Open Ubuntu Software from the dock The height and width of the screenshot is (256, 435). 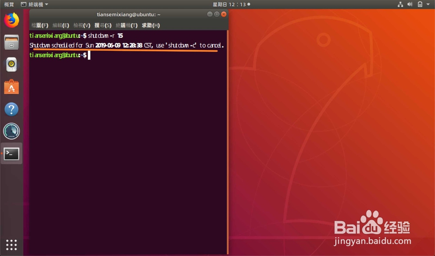(x=11, y=86)
